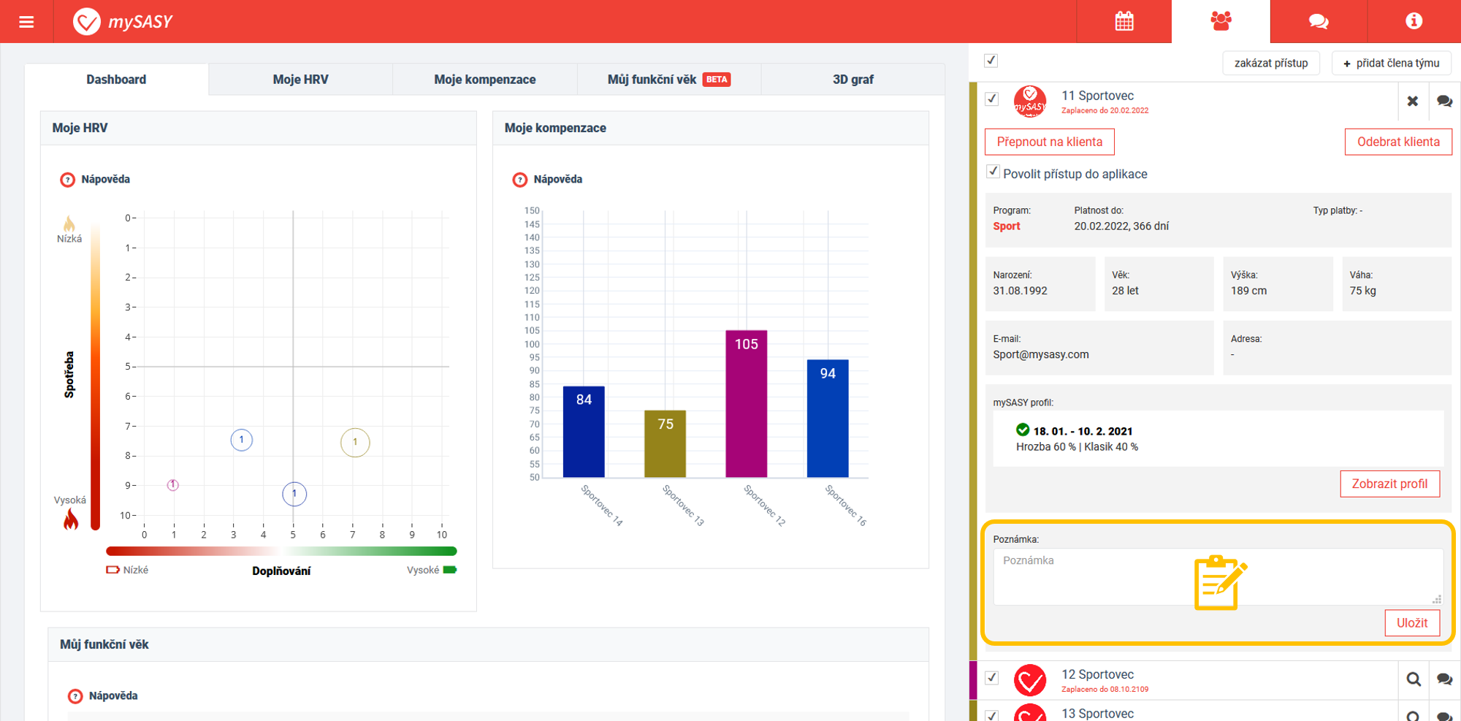Switch to the Moje kompenzace tab
The height and width of the screenshot is (721, 1461).
point(485,80)
